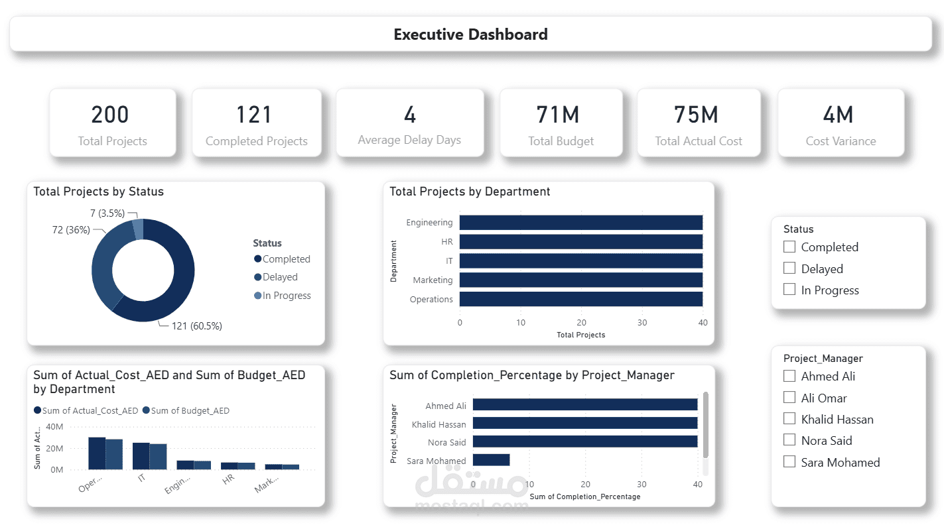The width and height of the screenshot is (944, 527).
Task: Click the Nora Said completion percentage bar
Action: click(x=584, y=441)
